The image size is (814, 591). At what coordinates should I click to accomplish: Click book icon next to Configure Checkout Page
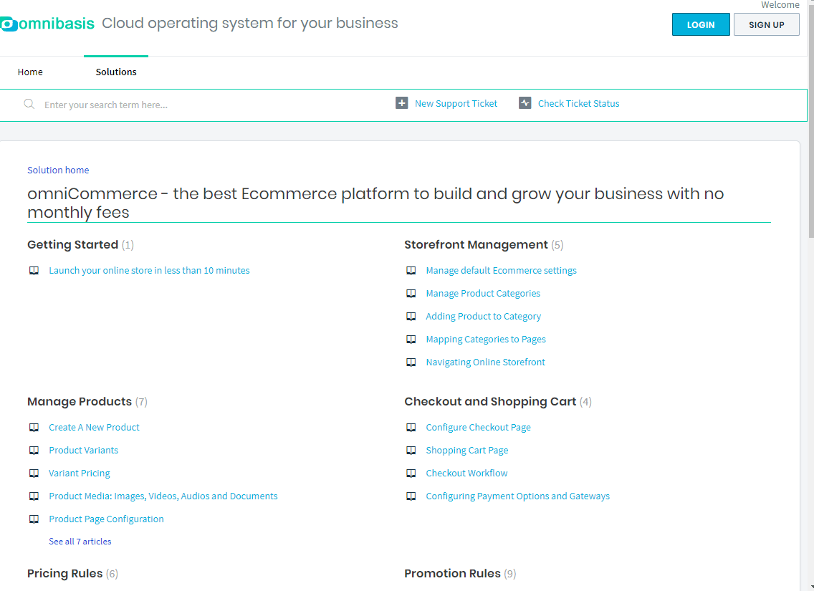point(411,428)
